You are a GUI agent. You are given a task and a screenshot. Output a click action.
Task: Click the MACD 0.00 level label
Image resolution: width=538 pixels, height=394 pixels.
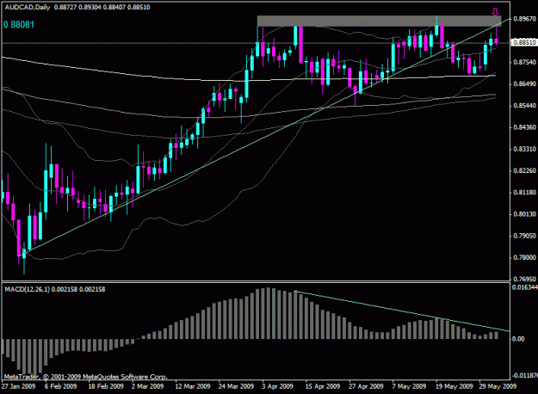(x=518, y=339)
